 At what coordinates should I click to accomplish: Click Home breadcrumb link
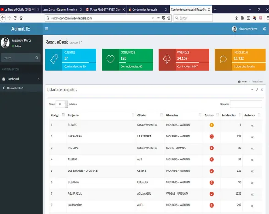coord(244,82)
